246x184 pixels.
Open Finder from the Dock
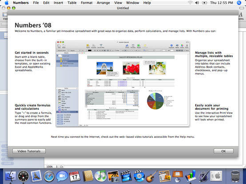point(10,176)
